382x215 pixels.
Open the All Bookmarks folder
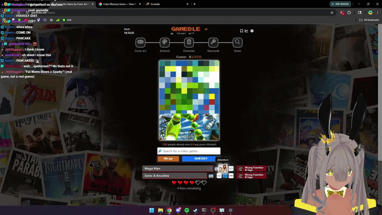pyautogui.click(x=369, y=20)
